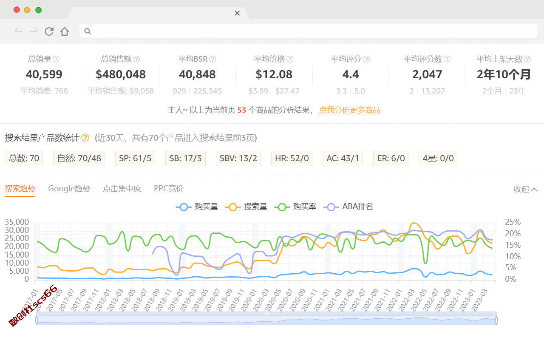Viewport: 544px width, 340px height.
Task: Go back with the browser back arrow
Action: tap(18, 31)
